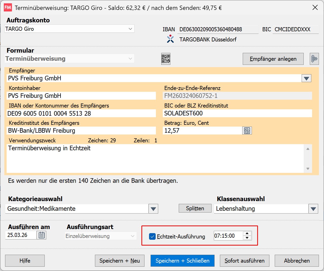Click the recipient IBAN field

point(81,113)
